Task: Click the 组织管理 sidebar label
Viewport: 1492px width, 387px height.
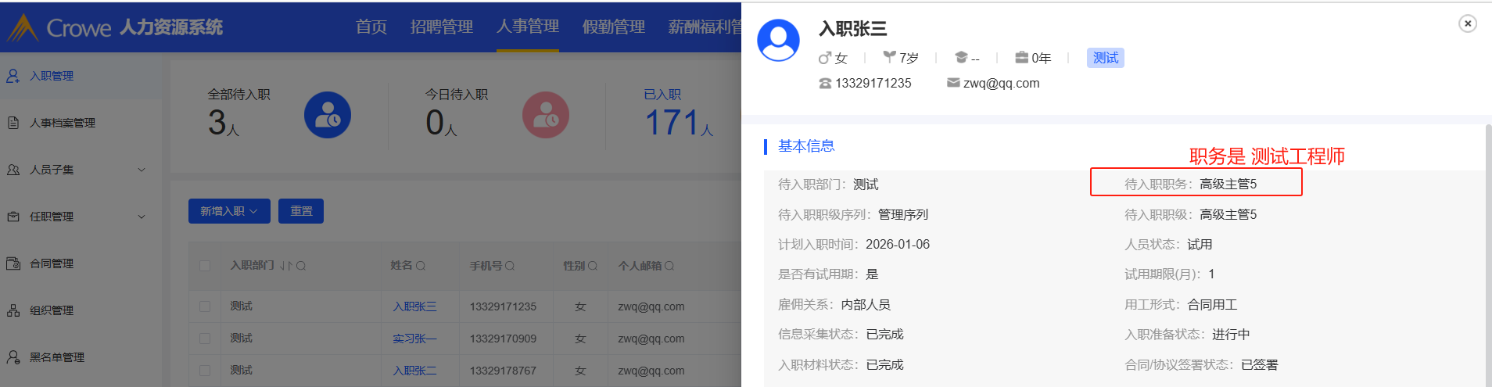Action: (52, 310)
